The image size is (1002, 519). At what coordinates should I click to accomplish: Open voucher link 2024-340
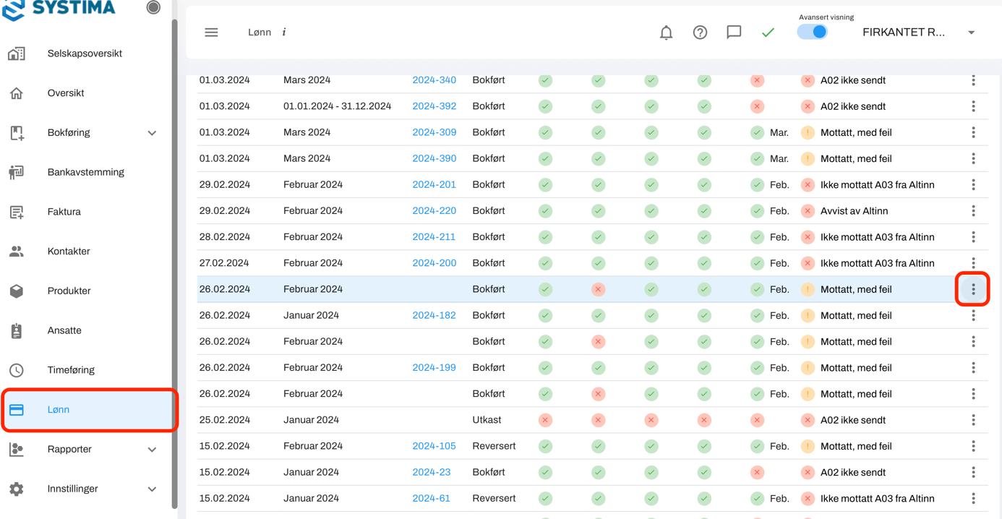434,80
